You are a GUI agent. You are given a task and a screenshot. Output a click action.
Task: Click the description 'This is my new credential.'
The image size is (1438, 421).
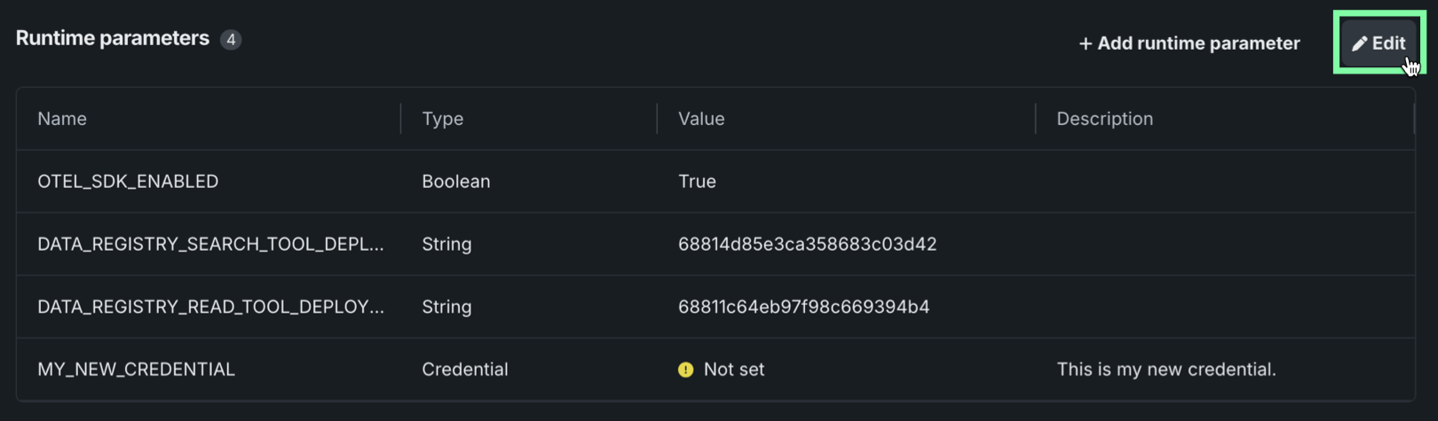pyautogui.click(x=1165, y=370)
